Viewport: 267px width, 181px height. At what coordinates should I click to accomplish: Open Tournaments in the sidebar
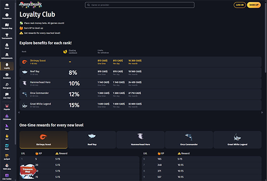point(7,36)
